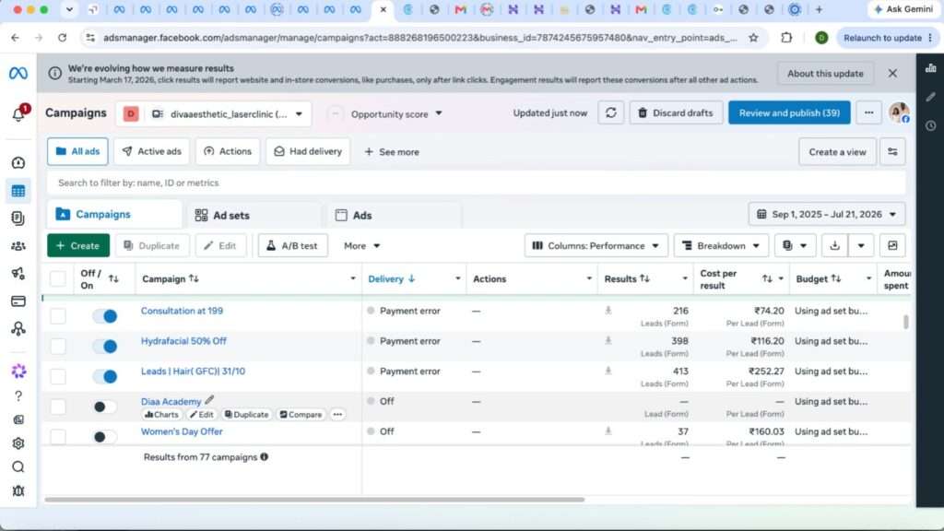Screen dimensions: 944x531
Task: Open the profile avatar menu
Action: 899,112
